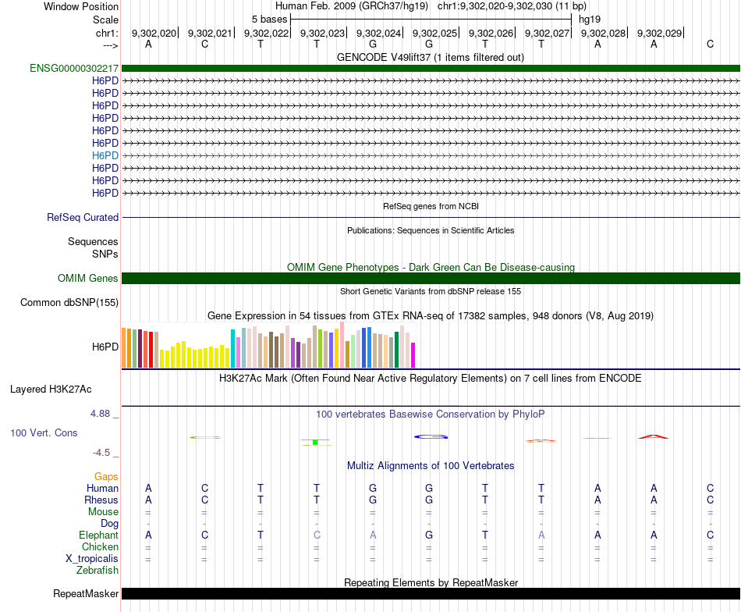Click the 9,302,020 coordinate label
Viewport: 741px width, 612px height.
(154, 33)
